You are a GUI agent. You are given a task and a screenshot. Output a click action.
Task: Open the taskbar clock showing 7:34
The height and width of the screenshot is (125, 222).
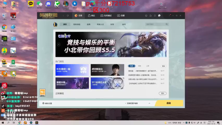211,122
